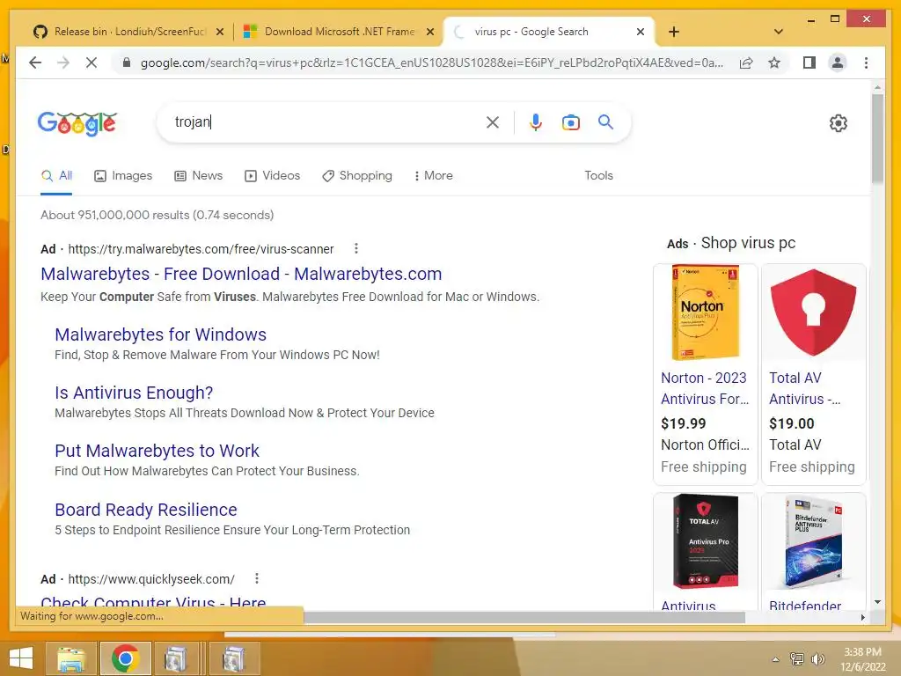Open Malwarebytes Free Download ad link
The image size is (901, 676).
241,274
